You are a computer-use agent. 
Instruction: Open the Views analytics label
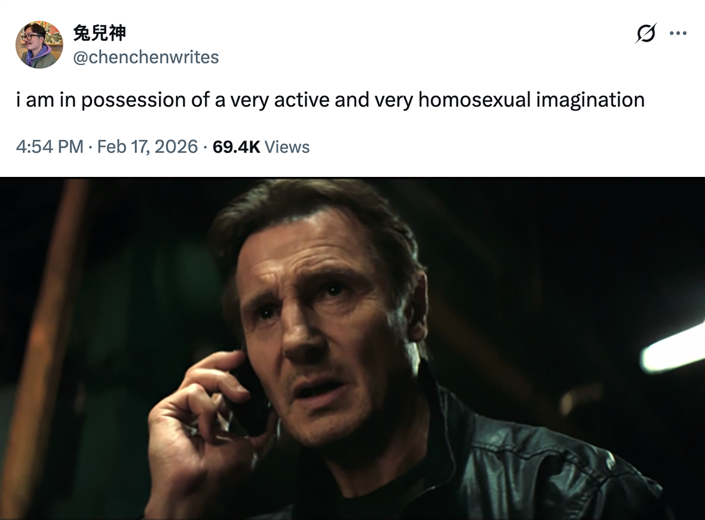(x=287, y=146)
